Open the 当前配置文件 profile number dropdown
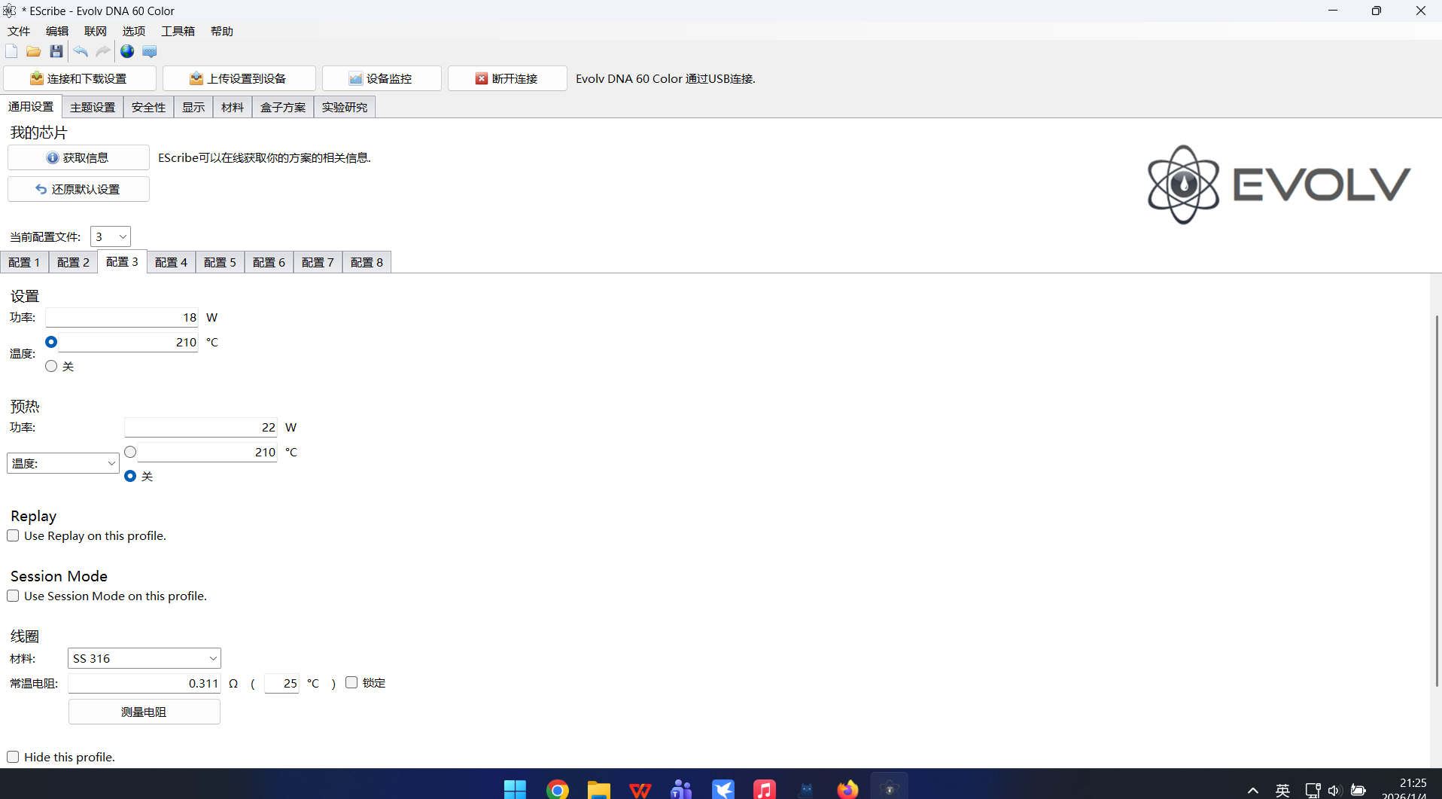The height and width of the screenshot is (799, 1442). tap(111, 236)
